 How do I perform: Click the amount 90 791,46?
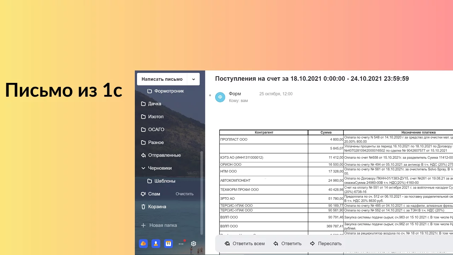(x=336, y=217)
